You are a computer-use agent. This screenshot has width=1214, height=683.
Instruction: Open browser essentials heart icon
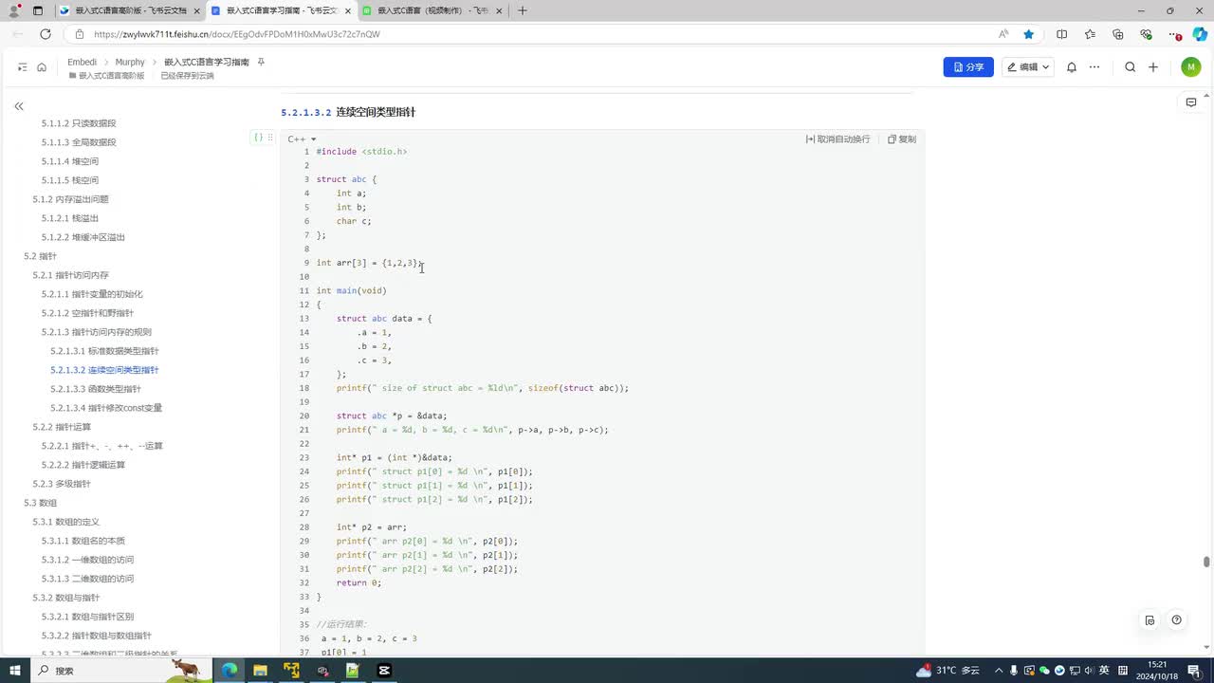point(1146,34)
